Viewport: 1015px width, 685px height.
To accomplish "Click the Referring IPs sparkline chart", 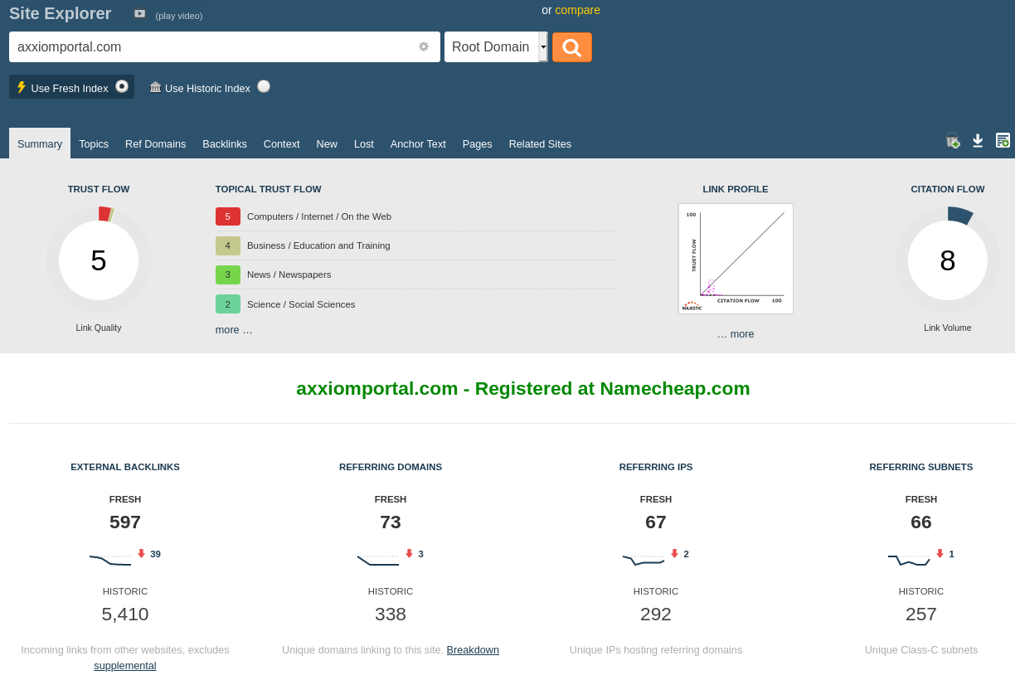I will 643,560.
